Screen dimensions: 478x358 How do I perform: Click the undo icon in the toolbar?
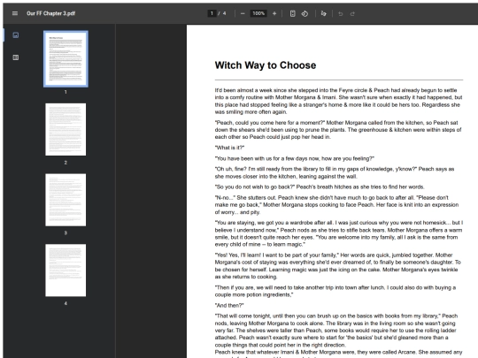[341, 13]
